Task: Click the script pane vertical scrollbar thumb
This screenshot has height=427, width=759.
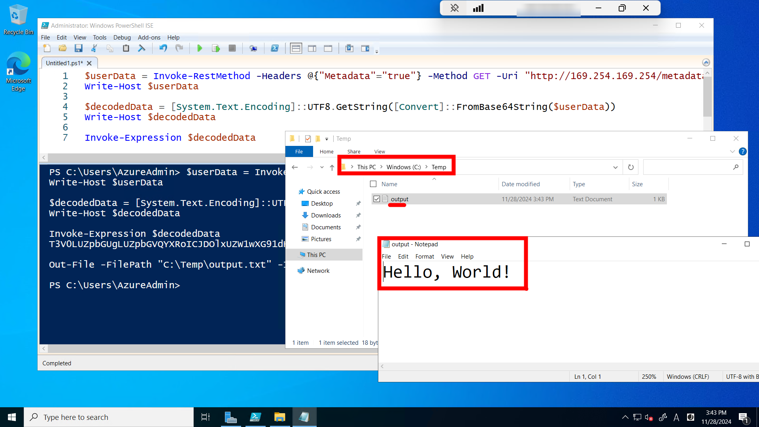Action: (707, 97)
